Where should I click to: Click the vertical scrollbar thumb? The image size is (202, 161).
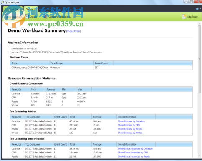pos(199,60)
